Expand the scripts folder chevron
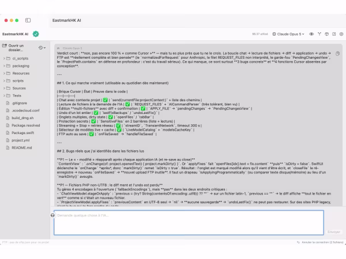Screen dimensions: 346x259 tap(4, 81)
